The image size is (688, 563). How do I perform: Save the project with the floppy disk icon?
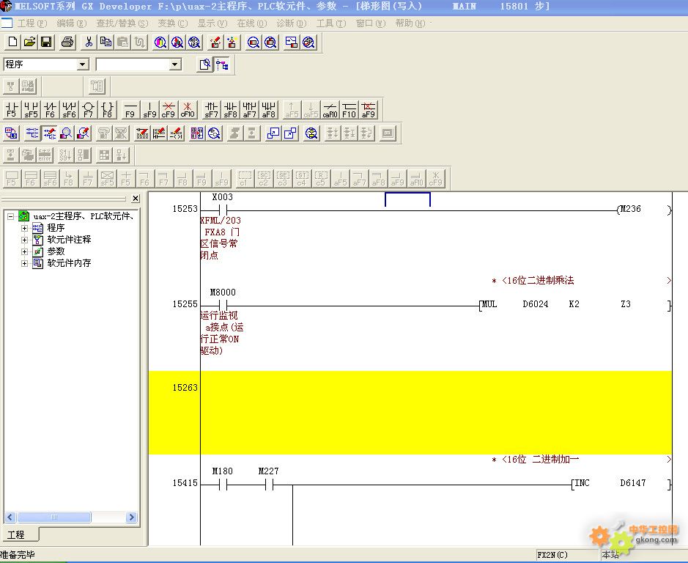coord(46,43)
